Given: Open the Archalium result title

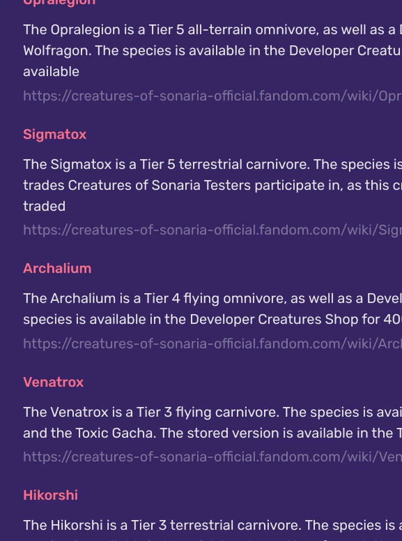Looking at the screenshot, I should coord(57,268).
